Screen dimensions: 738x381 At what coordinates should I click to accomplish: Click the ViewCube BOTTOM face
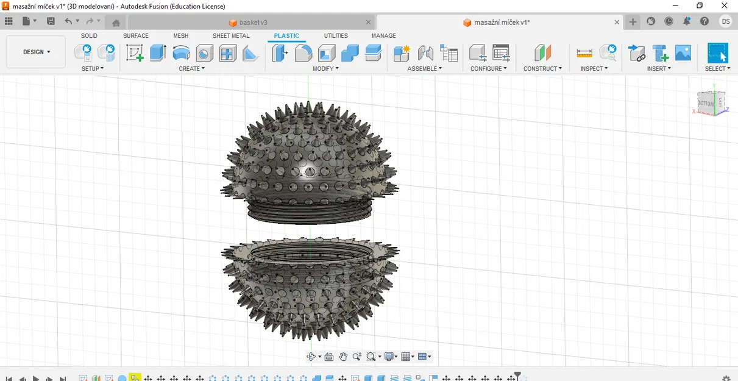(x=706, y=104)
